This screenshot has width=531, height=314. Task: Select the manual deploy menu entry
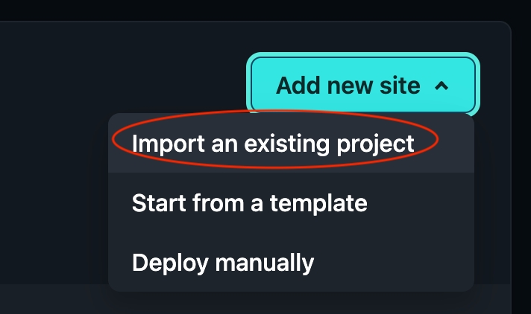pos(223,262)
